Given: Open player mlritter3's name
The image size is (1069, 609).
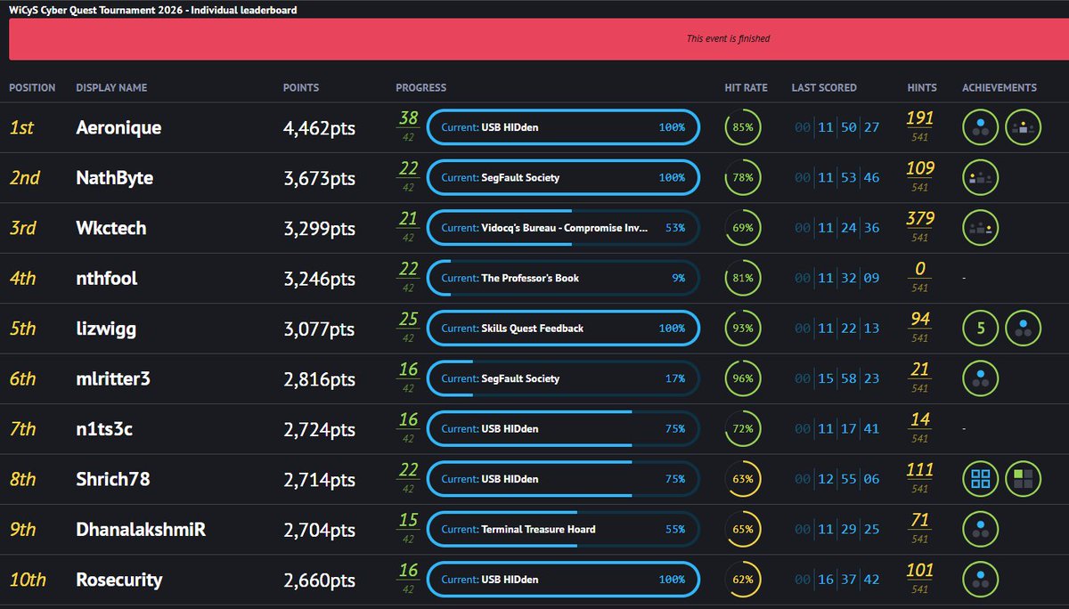Looking at the screenshot, I should [x=114, y=379].
